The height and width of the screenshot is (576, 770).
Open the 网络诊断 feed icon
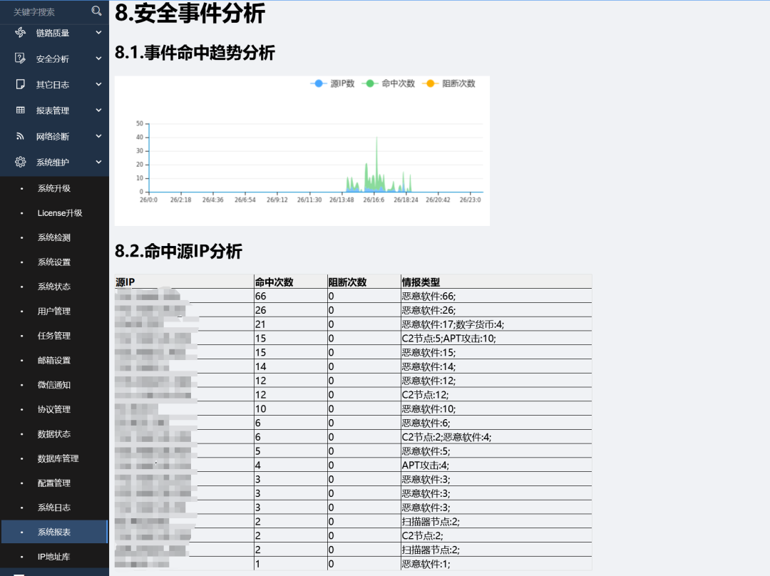coord(19,135)
